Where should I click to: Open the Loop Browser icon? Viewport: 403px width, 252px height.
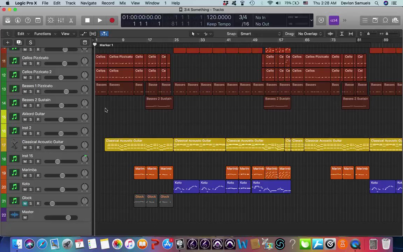coord(385,20)
